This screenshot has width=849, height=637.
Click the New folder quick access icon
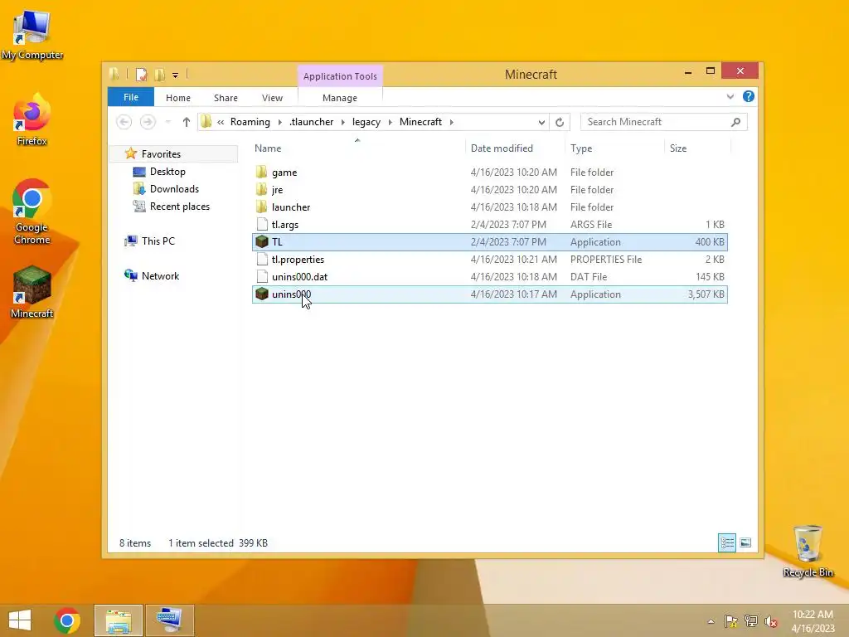[159, 75]
